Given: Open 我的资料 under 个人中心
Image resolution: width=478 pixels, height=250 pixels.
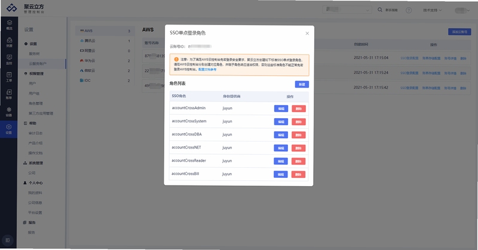Looking at the screenshot, I should (x=35, y=193).
